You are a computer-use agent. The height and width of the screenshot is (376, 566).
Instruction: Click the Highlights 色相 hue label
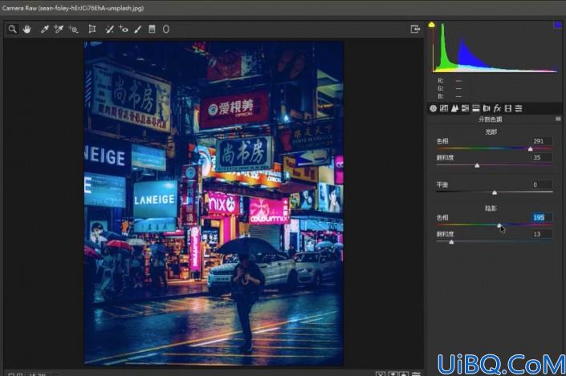[442, 141]
